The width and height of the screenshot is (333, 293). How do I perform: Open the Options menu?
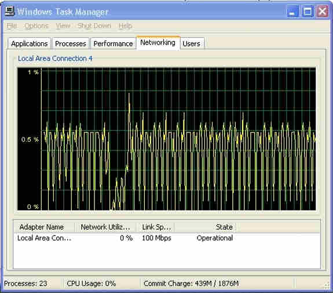pyautogui.click(x=36, y=26)
